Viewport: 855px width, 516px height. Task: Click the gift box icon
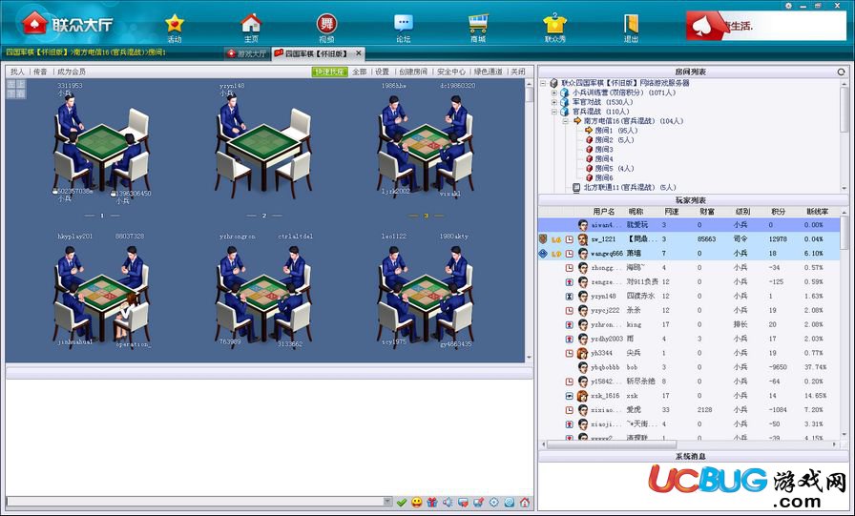pos(432,503)
